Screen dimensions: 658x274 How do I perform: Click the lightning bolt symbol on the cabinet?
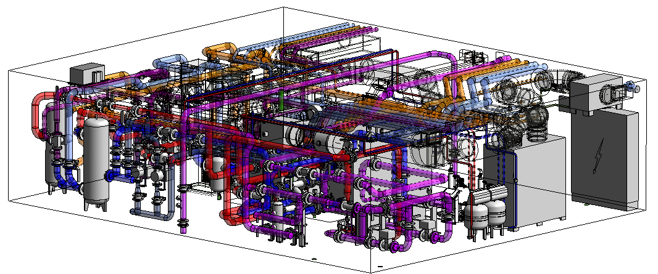(598, 156)
